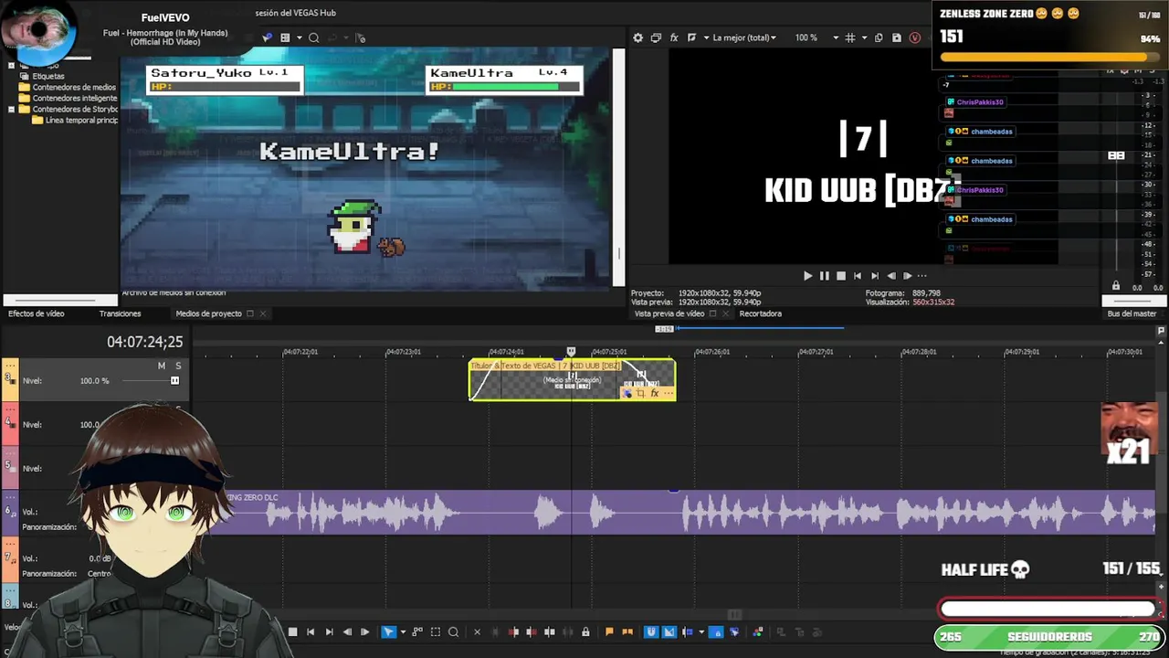Open the 100 % preview zoom dropdown
Viewport: 1169px width, 658px height.
835,37
